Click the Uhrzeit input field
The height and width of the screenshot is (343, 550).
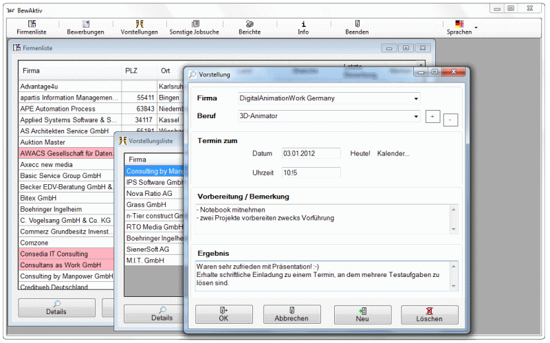pos(311,173)
